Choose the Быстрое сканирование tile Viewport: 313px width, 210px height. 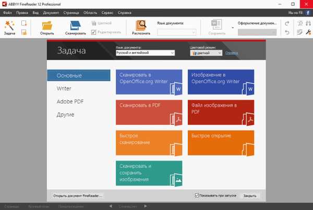point(149,143)
